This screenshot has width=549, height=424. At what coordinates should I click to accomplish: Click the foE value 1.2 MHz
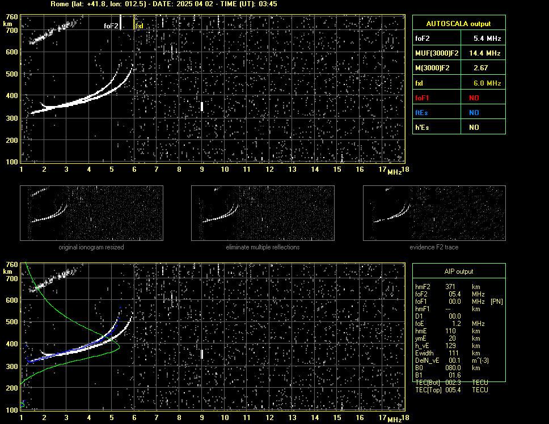coord(456,324)
